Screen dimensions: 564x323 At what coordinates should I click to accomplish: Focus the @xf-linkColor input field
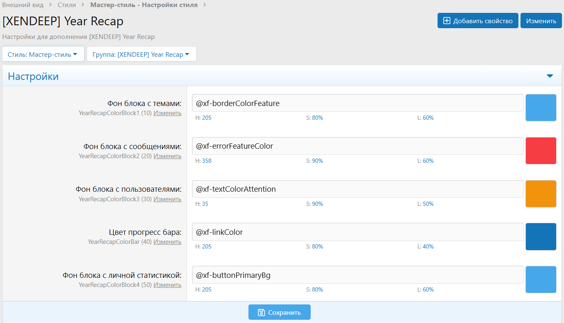coord(357,232)
